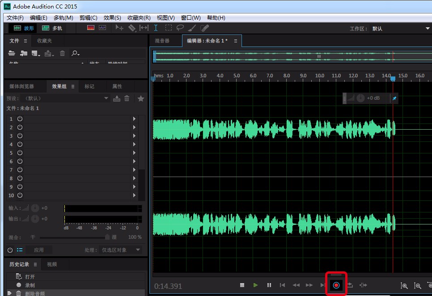Image resolution: width=432 pixels, height=296 pixels.
Task: Mark the preset as favorite with star icon
Action: coord(141,98)
